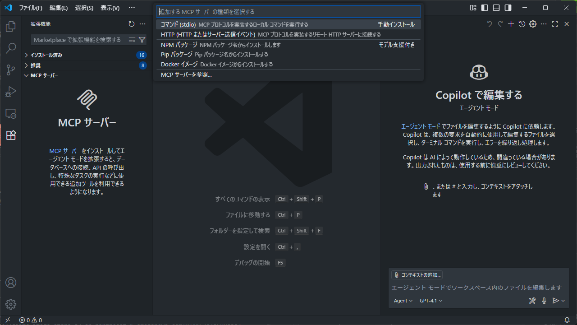
Task: Undo last chat edit arrow
Action: (x=490, y=24)
